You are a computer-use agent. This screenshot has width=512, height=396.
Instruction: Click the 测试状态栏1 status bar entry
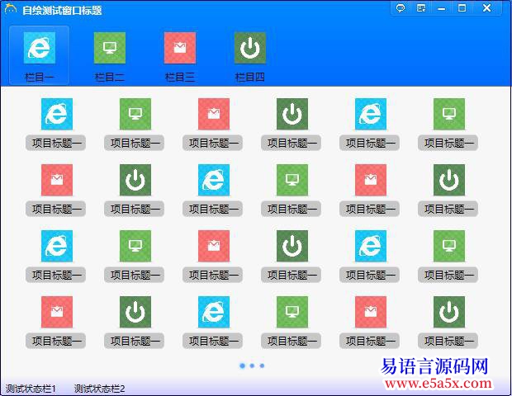31,389
